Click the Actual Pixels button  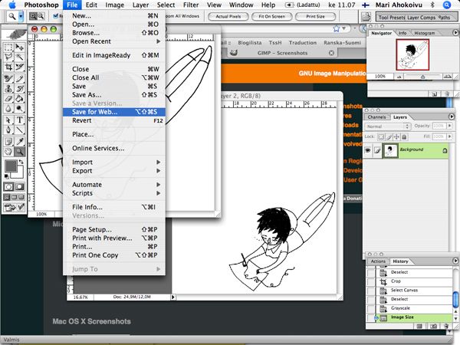pyautogui.click(x=228, y=17)
